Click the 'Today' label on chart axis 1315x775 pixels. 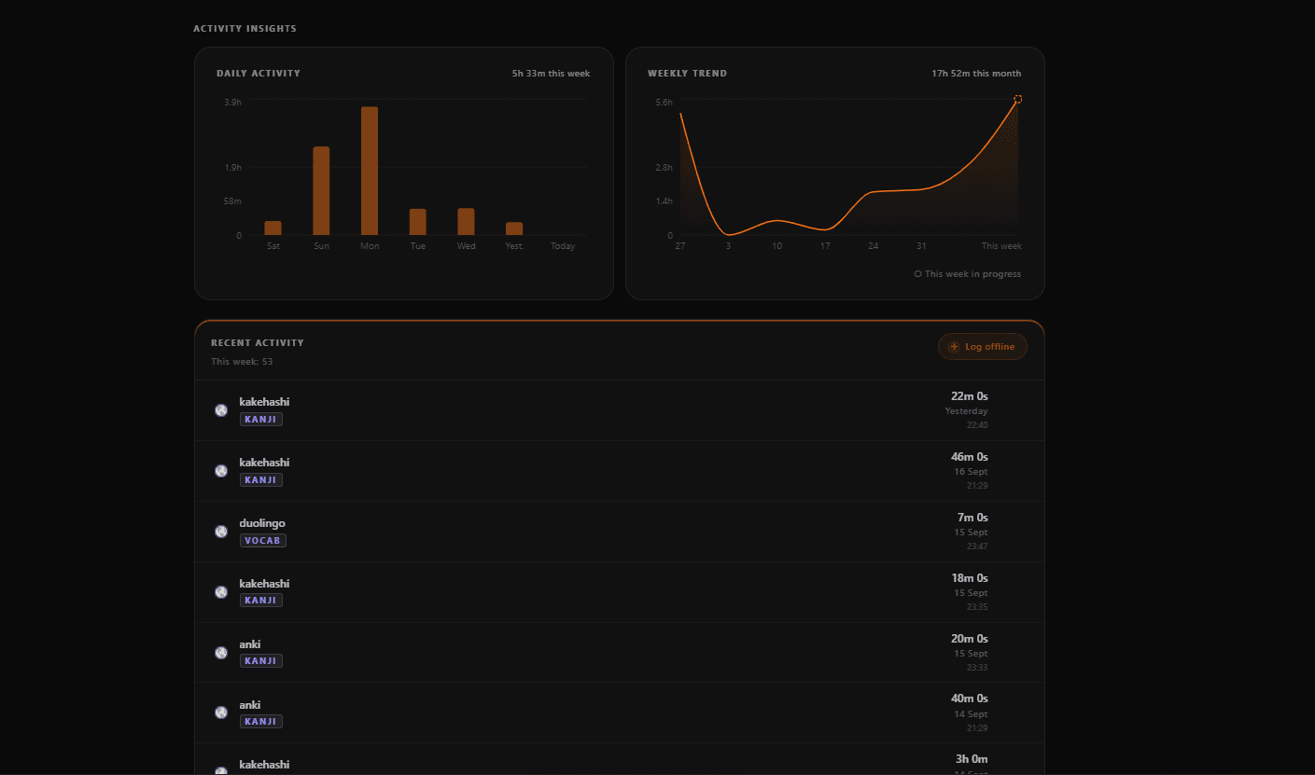(563, 246)
